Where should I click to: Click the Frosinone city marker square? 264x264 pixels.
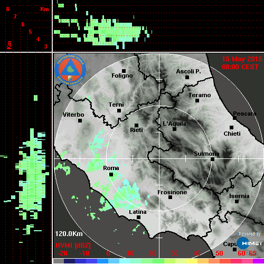170,197
